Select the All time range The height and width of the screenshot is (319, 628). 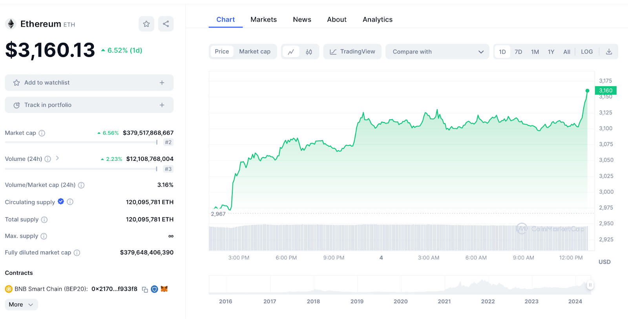(x=567, y=52)
